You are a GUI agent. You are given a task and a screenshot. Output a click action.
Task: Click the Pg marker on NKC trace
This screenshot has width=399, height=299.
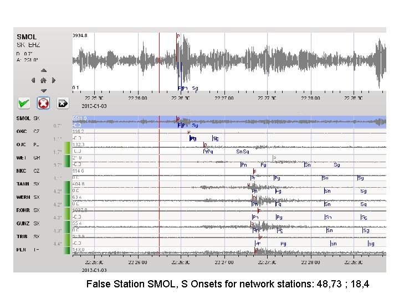point(277,178)
